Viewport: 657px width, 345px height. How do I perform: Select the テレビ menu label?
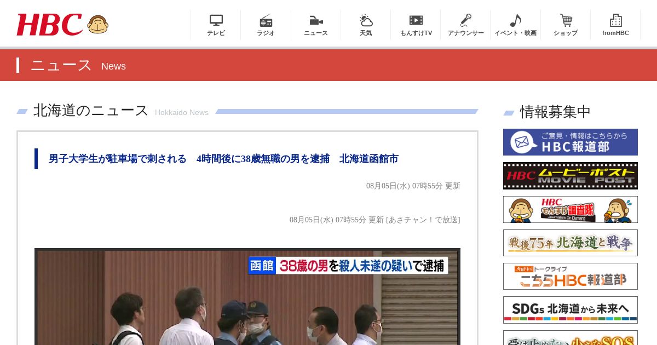(x=216, y=33)
